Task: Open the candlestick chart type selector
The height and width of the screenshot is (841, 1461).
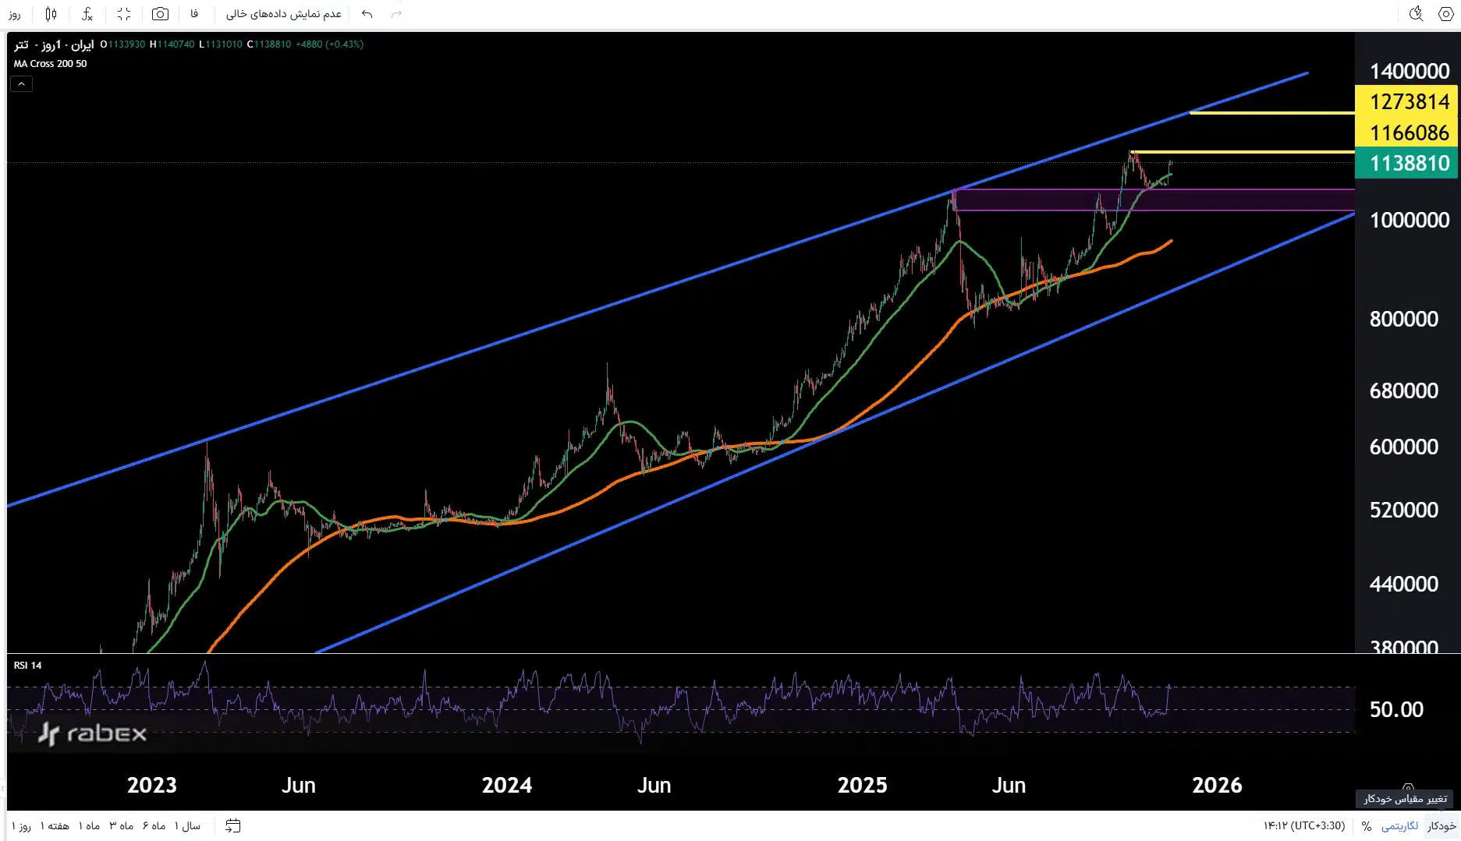Action: pos(51,14)
